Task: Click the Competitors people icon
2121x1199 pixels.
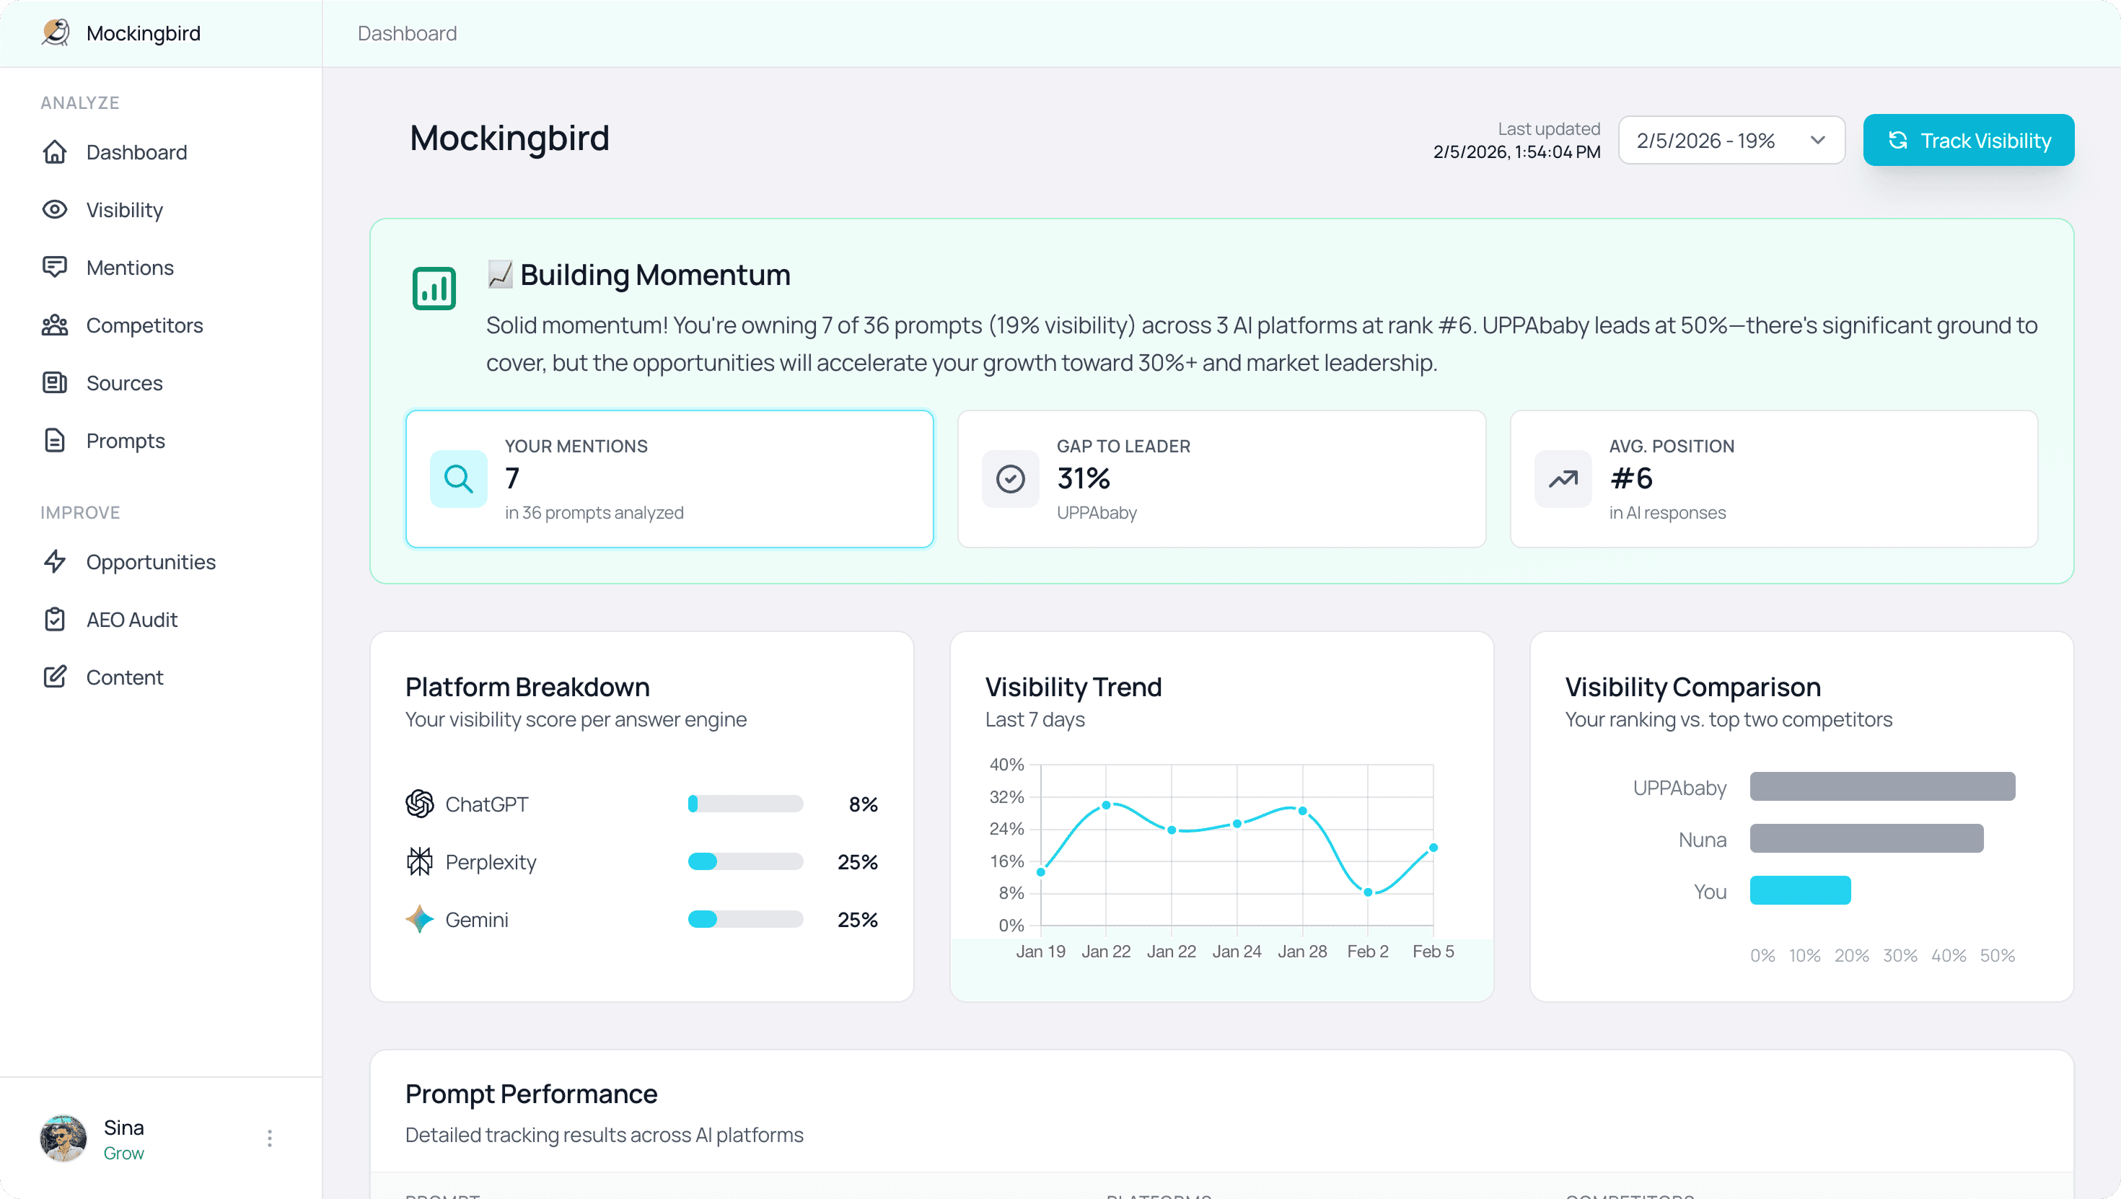Action: click(x=54, y=325)
